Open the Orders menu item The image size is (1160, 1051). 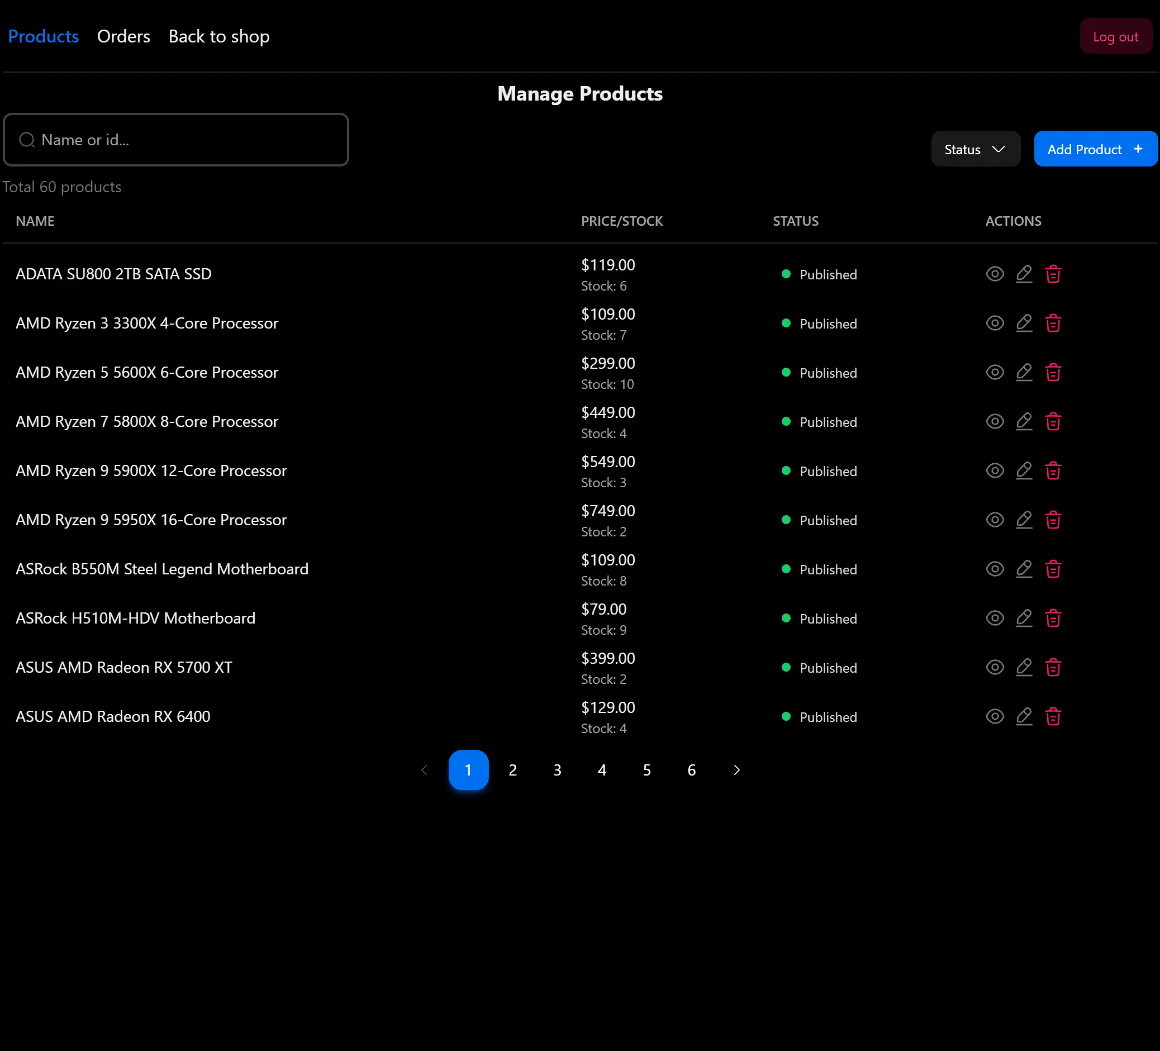click(x=123, y=35)
